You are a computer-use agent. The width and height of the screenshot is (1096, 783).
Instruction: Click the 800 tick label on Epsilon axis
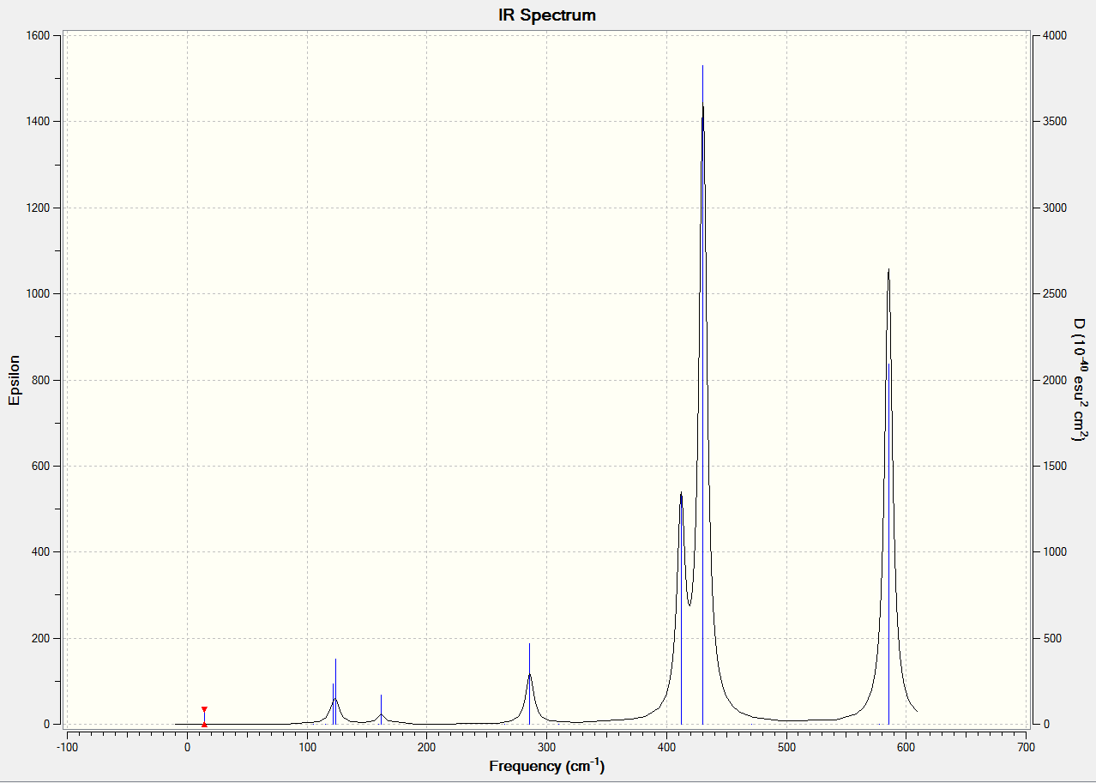(40, 380)
